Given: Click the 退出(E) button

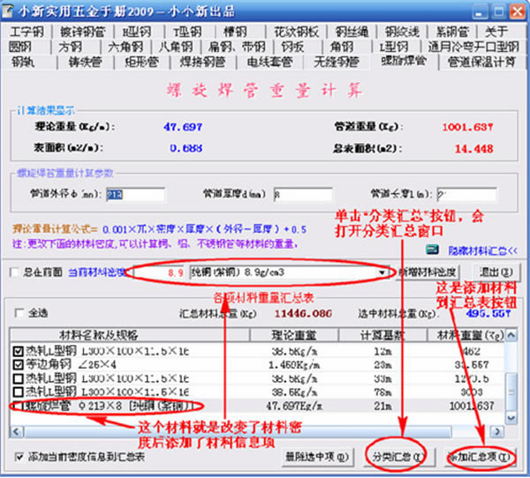Looking at the screenshot, I should [496, 272].
